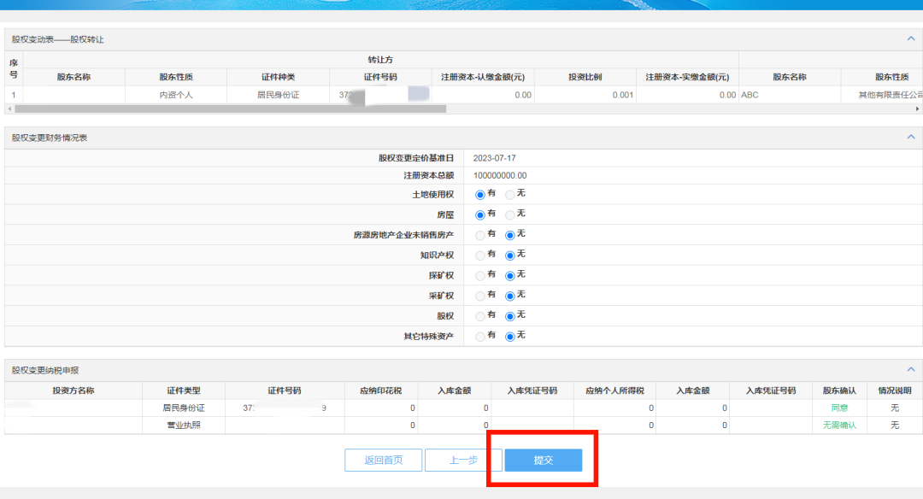This screenshot has height=499, width=923.
Task: Click the 应纳个人所得税 column header
Action: 614,390
